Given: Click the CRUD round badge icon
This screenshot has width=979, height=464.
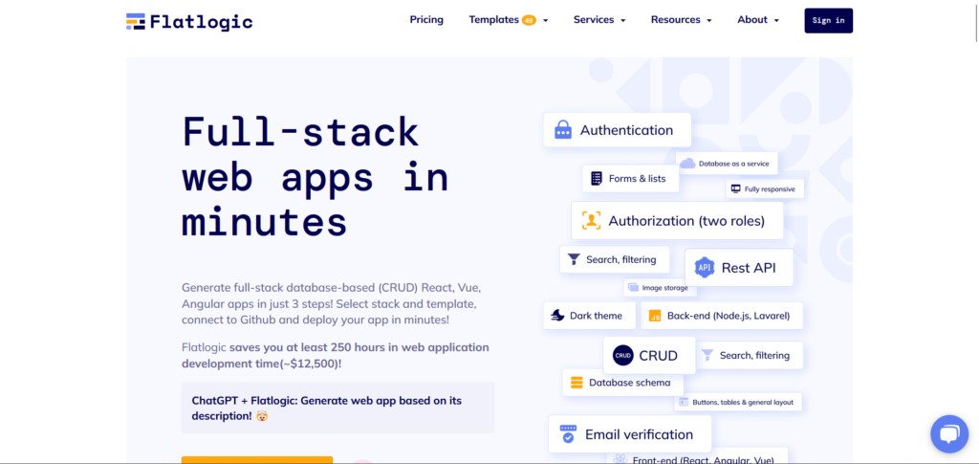Looking at the screenshot, I should (x=623, y=355).
